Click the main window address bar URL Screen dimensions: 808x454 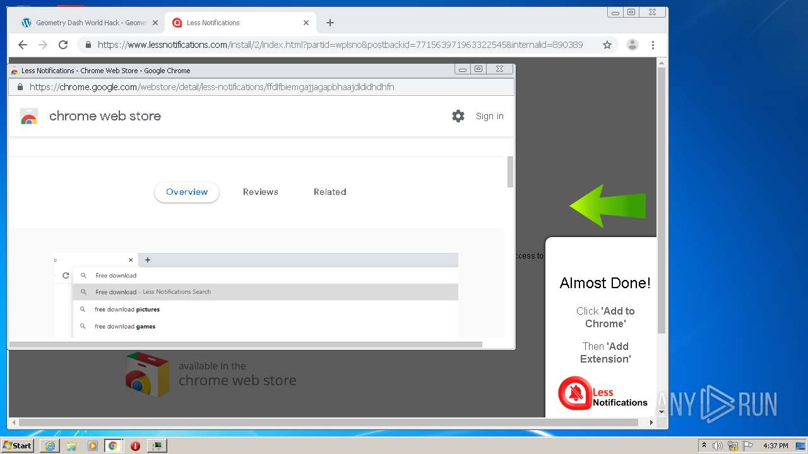340,45
